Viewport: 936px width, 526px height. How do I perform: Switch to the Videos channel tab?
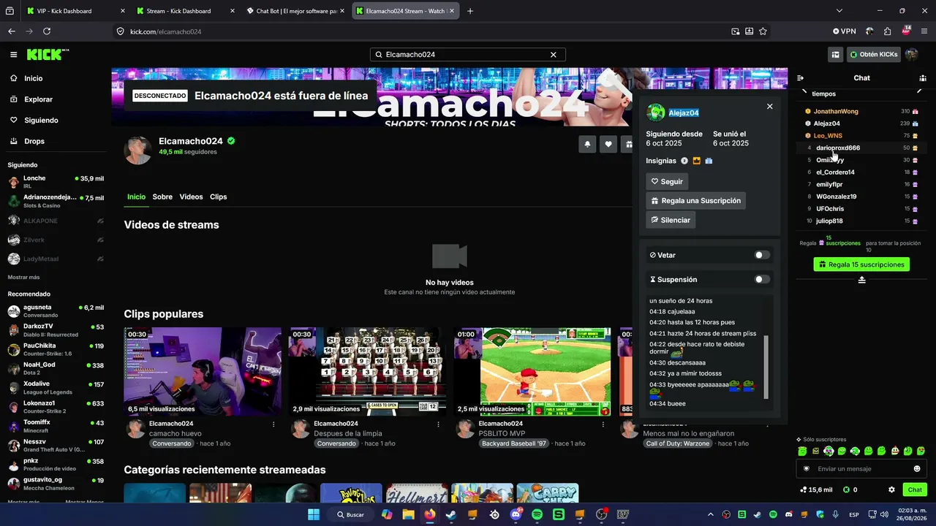pyautogui.click(x=191, y=197)
